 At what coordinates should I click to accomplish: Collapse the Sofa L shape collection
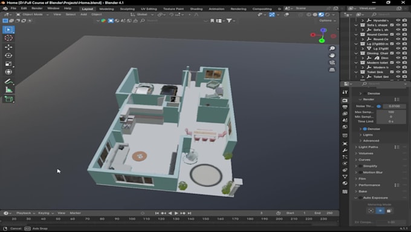(x=356, y=25)
